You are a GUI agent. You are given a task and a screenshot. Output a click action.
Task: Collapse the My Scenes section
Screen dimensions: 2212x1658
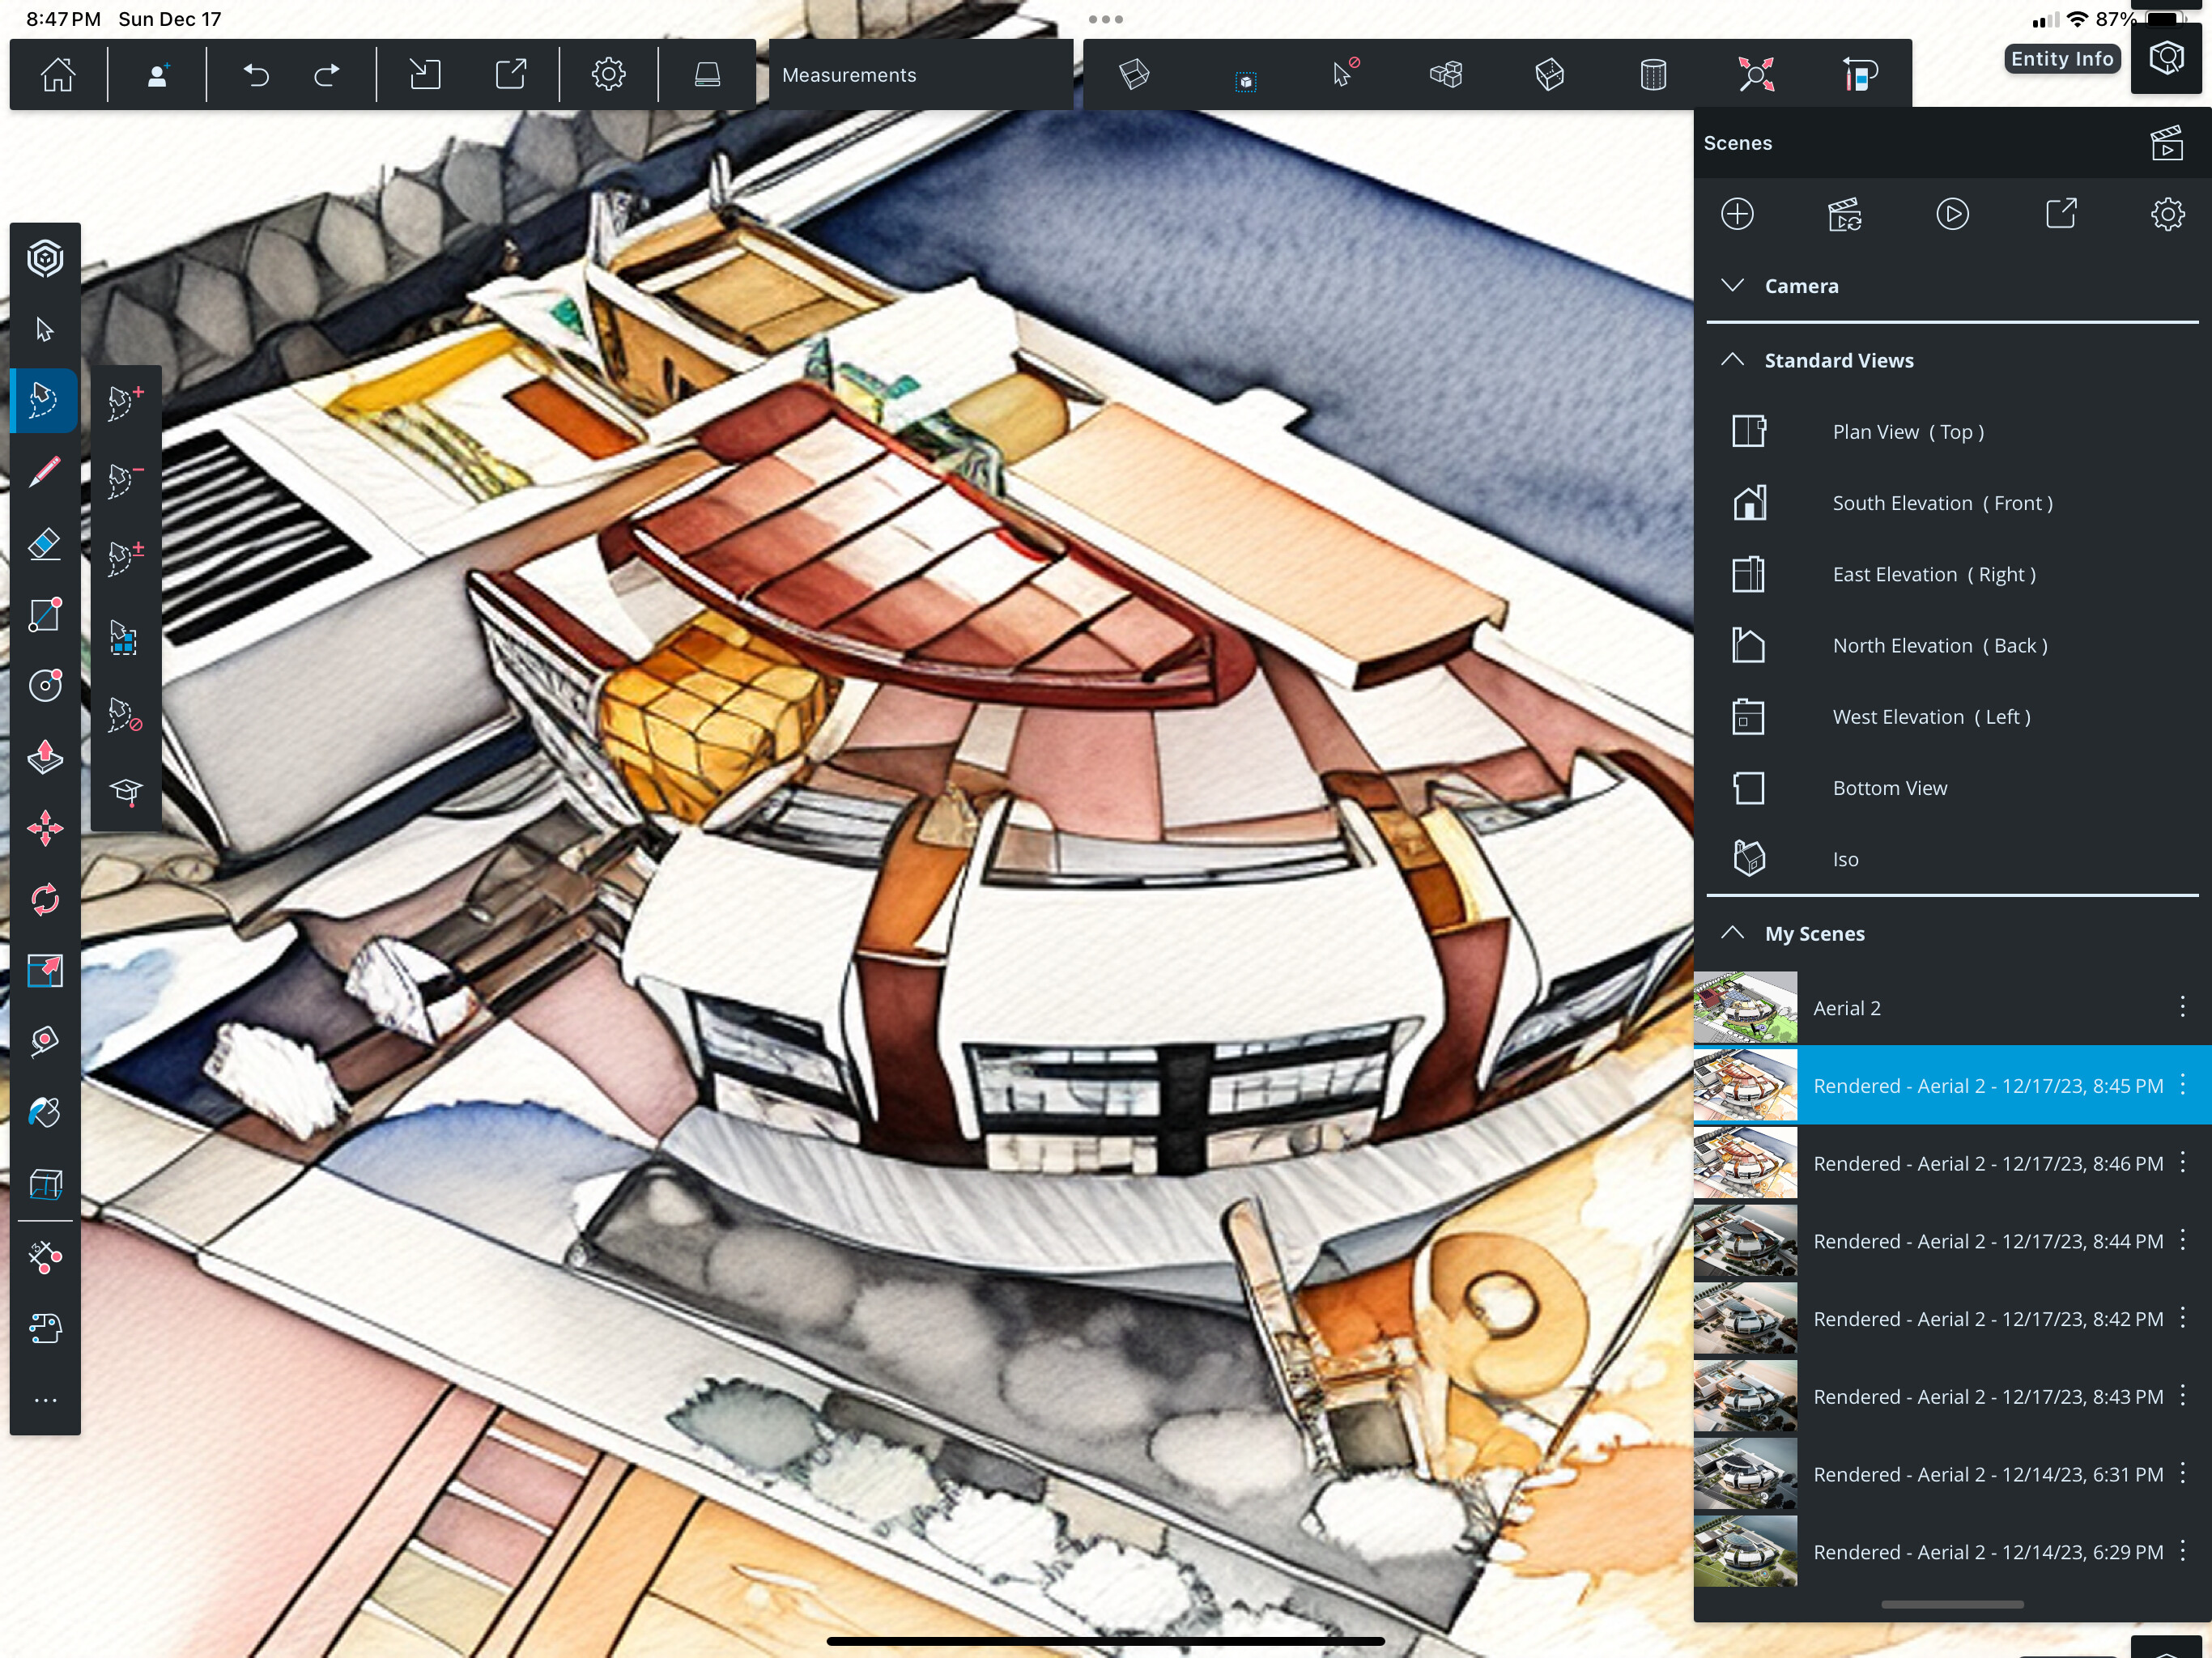(x=1733, y=933)
